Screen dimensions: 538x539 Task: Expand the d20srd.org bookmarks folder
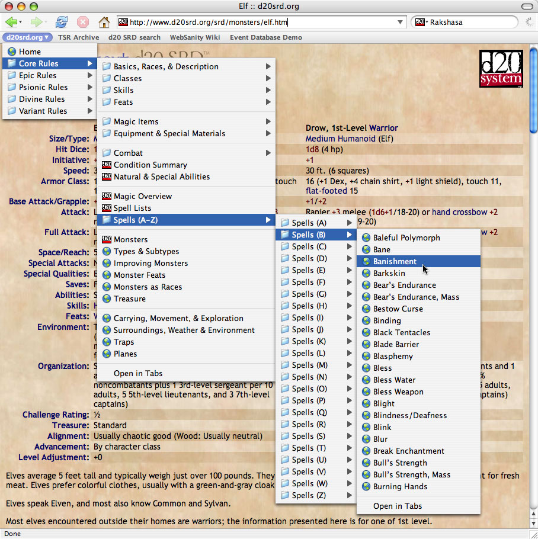27,37
